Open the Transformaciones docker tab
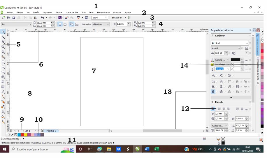This screenshot has width=267, height=158. [257, 44]
